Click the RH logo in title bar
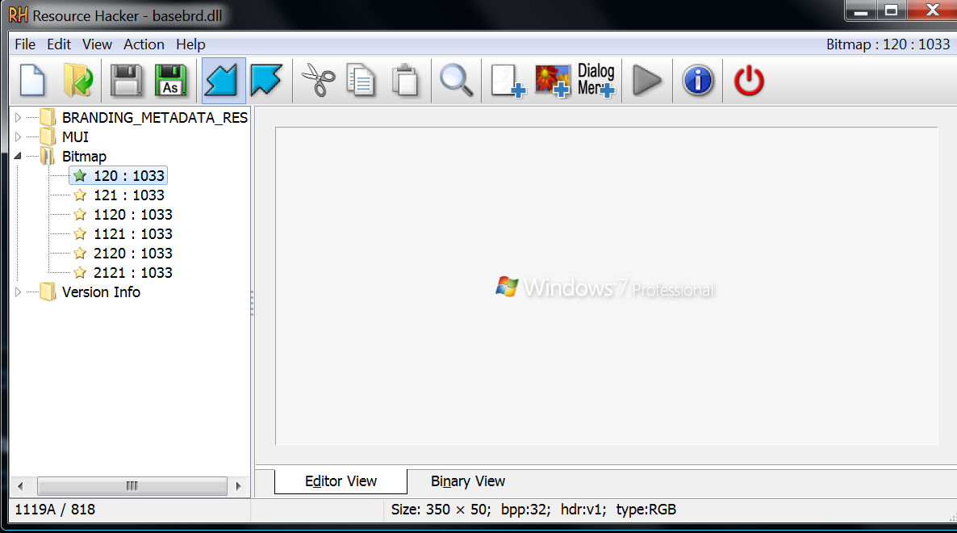The width and height of the screenshot is (957, 533). pos(19,15)
